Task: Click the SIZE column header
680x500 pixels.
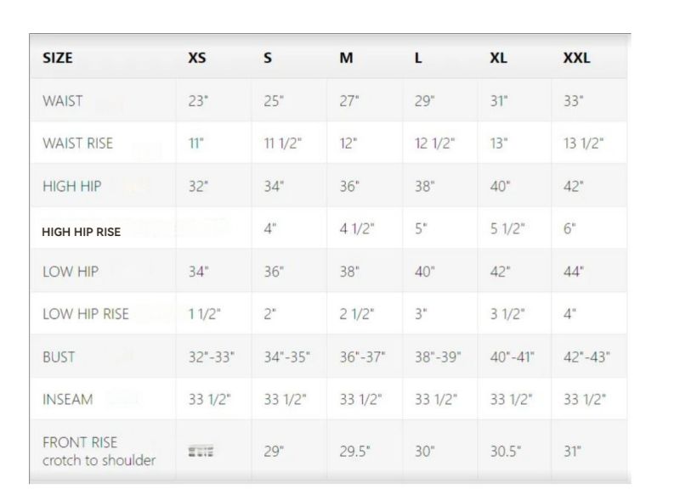Action: point(57,58)
